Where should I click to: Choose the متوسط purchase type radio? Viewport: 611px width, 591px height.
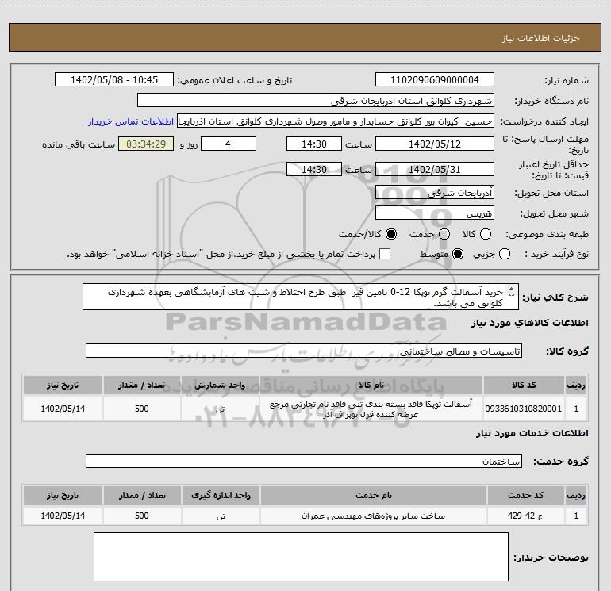tap(458, 254)
